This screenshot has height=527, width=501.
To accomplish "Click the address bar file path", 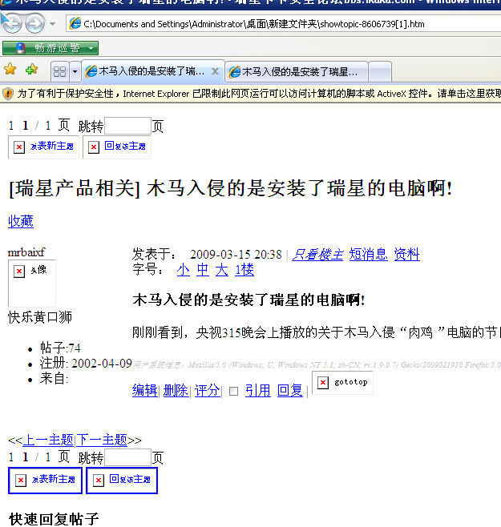I will [254, 24].
